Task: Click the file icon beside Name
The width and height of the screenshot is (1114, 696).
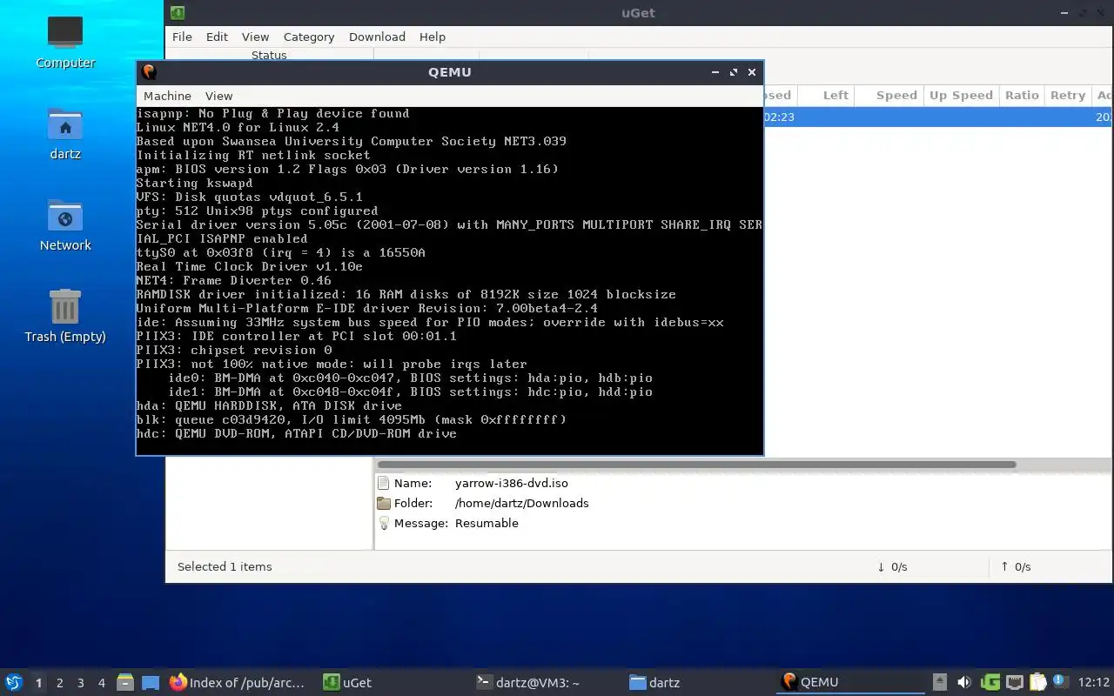Action: (384, 483)
